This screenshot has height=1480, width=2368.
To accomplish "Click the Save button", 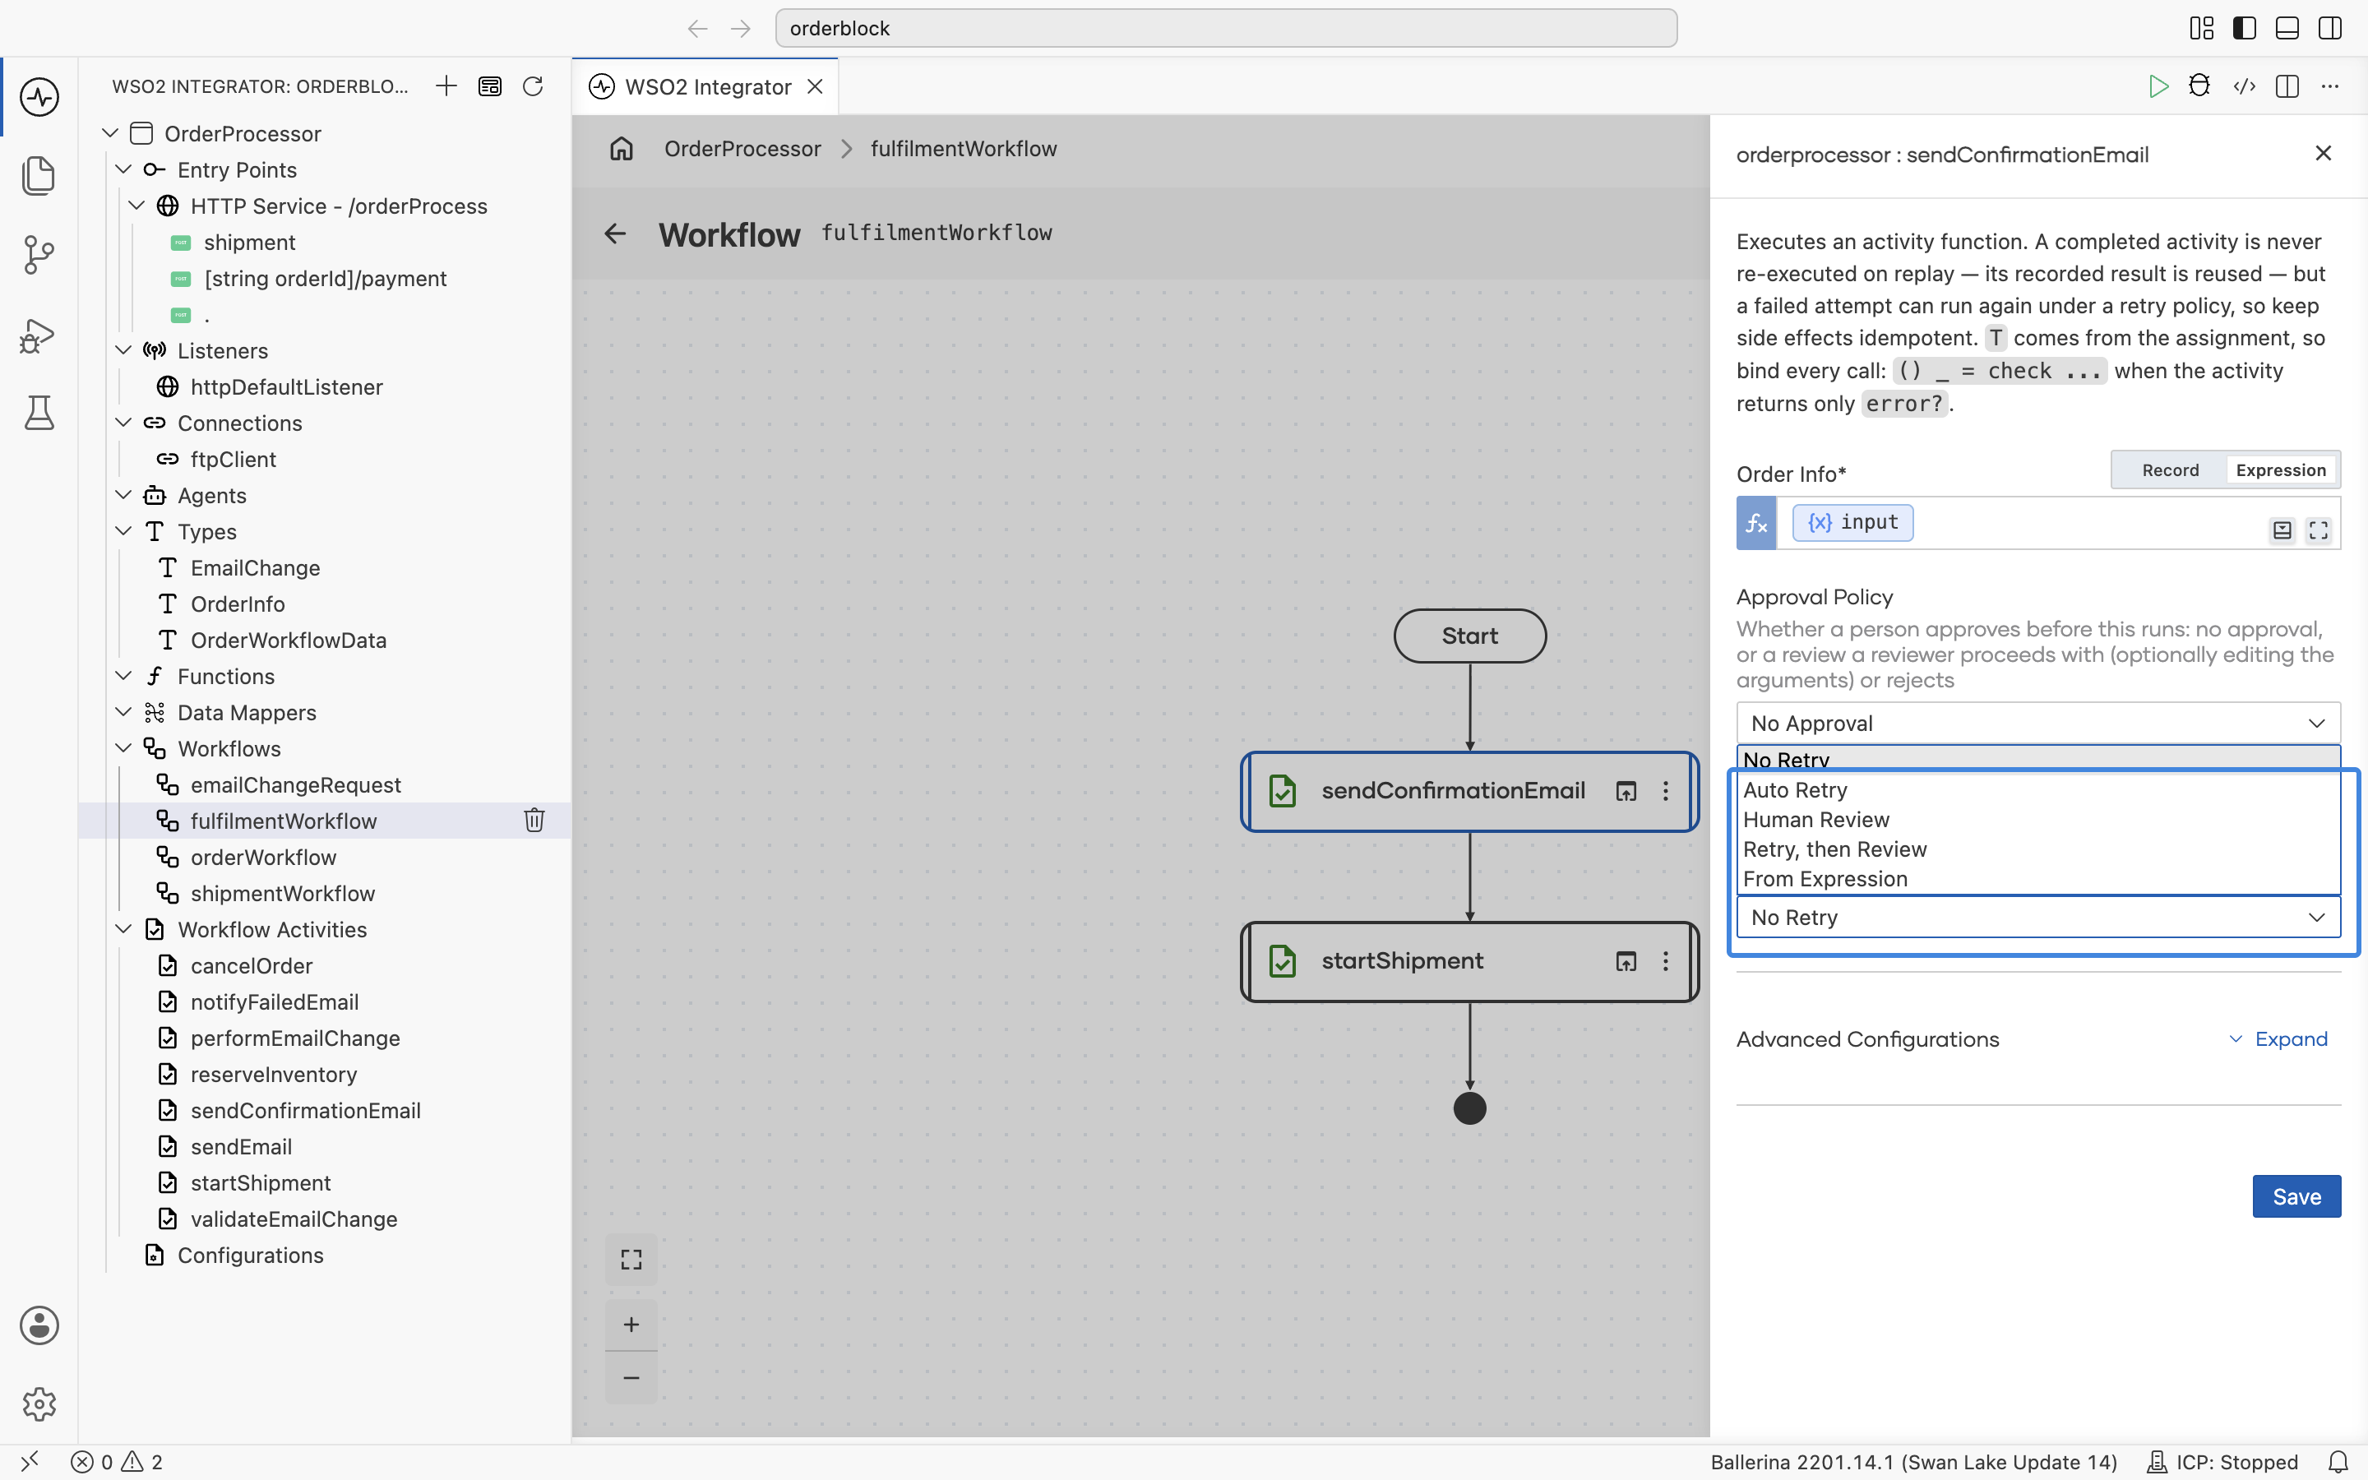I will [2296, 1196].
